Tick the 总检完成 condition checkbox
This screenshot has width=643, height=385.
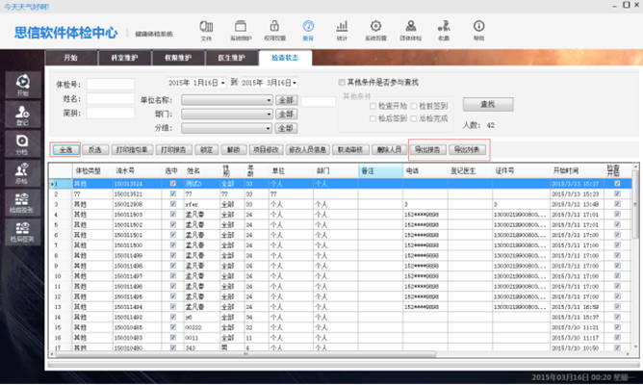pos(414,118)
